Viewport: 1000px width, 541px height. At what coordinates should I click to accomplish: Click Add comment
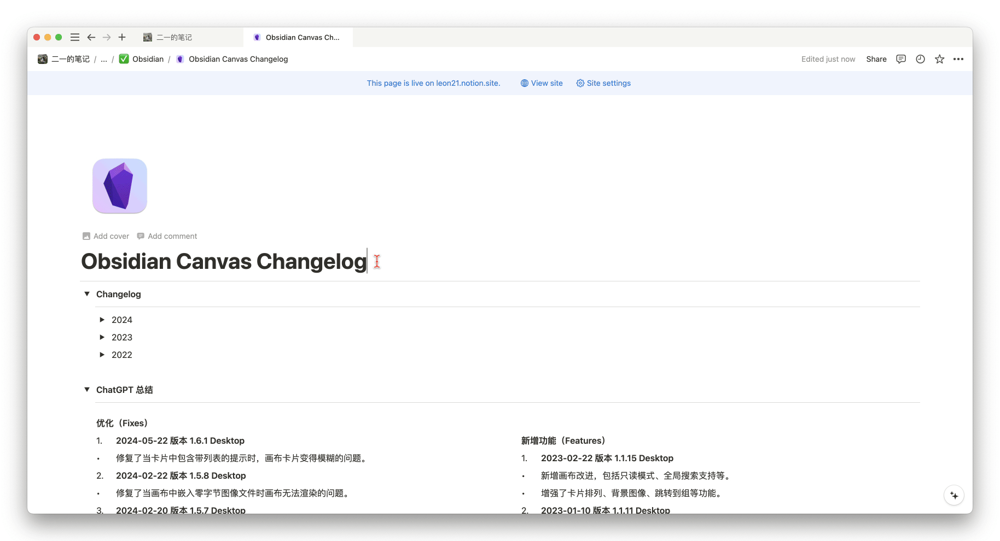[x=167, y=236]
